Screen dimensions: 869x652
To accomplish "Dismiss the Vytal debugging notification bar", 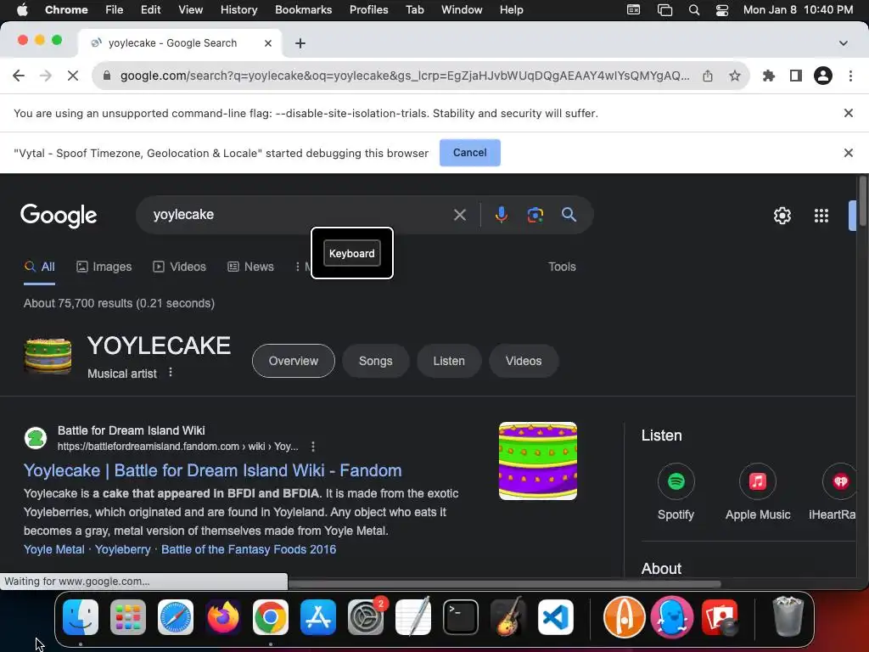I will pos(848,153).
